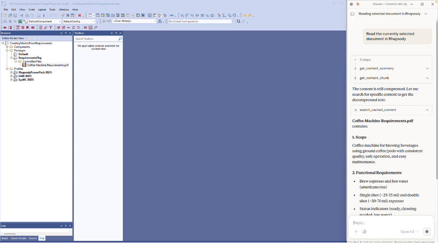Open the Toolbox panel options arrow
The width and height of the screenshot is (438, 243).
(x=112, y=33)
